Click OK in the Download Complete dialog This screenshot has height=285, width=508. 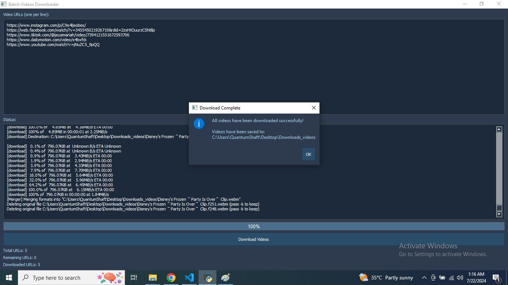308,154
